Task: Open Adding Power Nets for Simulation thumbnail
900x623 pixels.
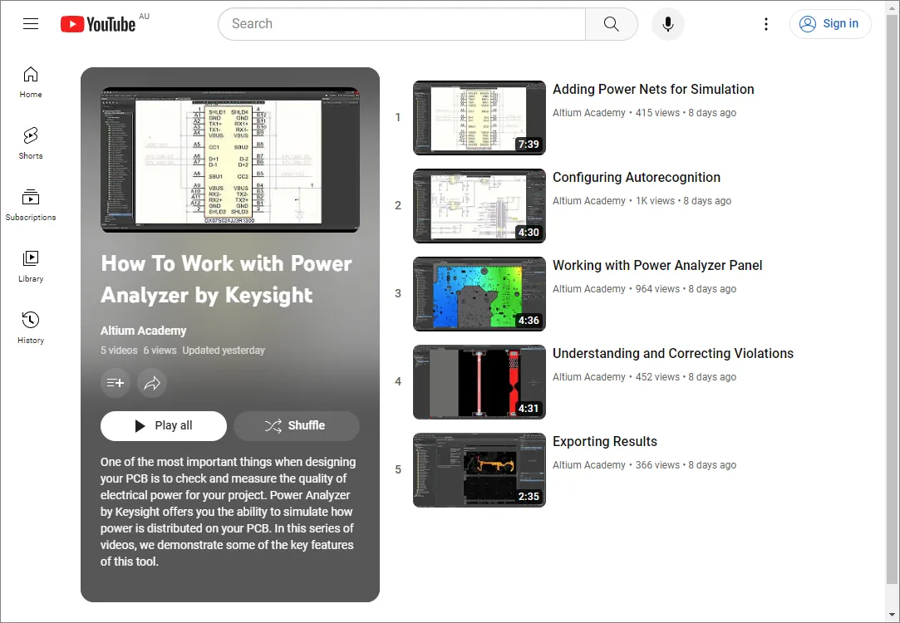Action: pos(480,118)
